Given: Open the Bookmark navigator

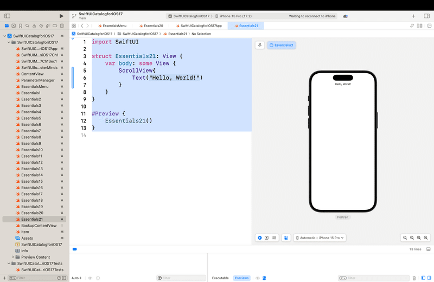Looking at the screenshot, I should point(21,25).
